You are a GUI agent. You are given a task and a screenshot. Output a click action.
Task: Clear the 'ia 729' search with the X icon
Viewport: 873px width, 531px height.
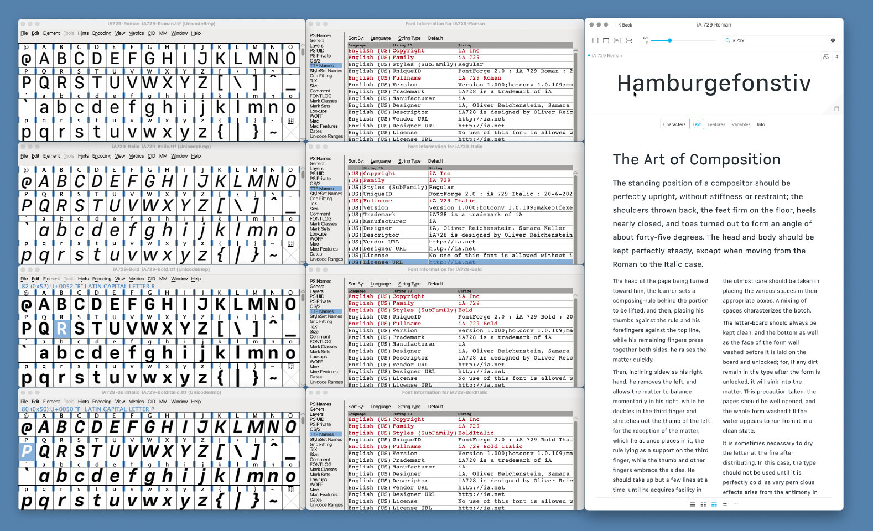(x=833, y=40)
